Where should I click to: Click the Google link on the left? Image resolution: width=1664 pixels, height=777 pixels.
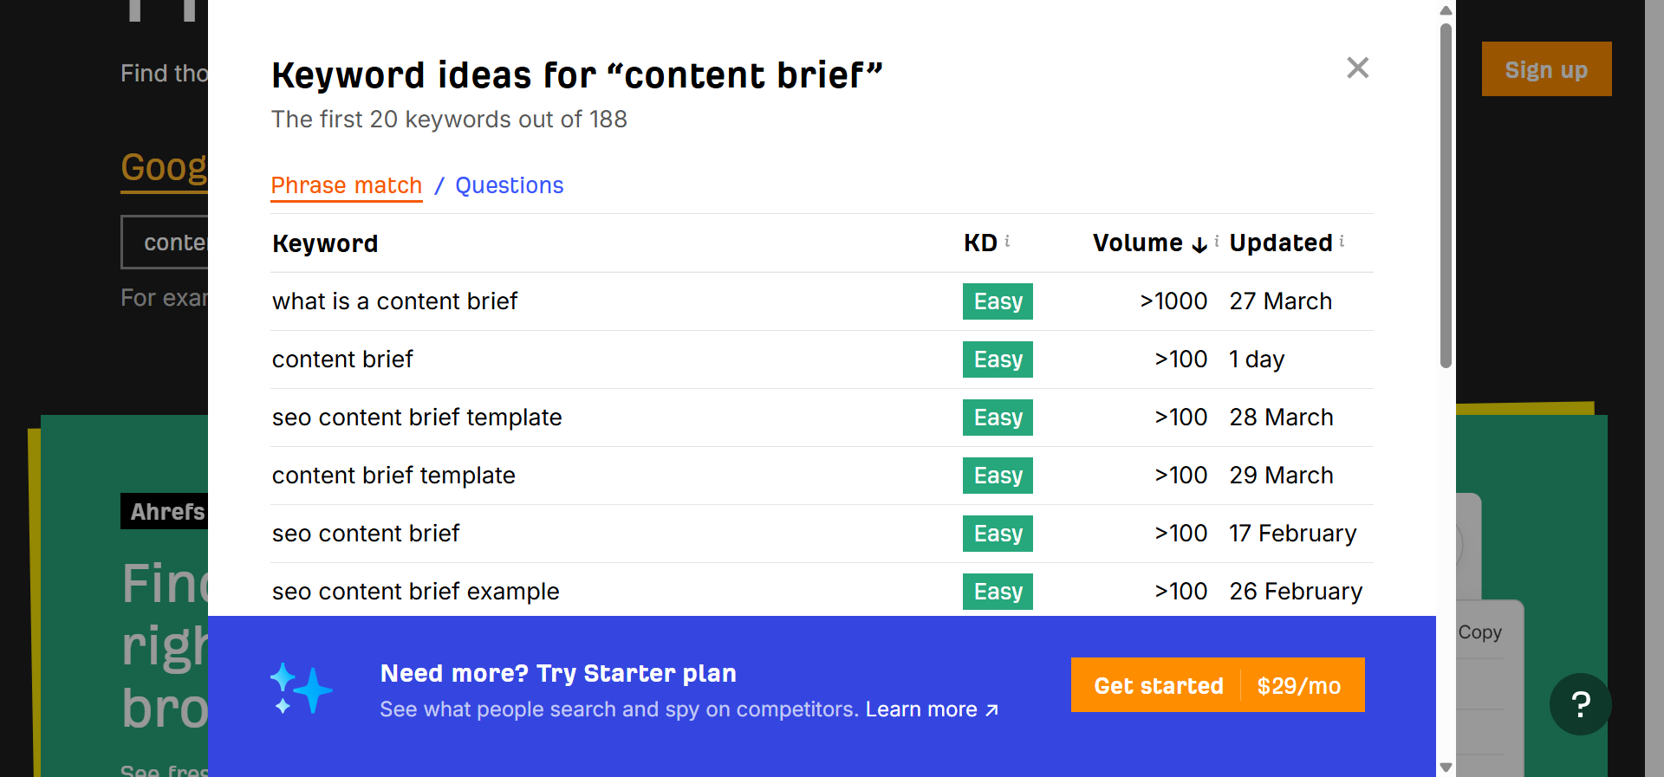164,167
